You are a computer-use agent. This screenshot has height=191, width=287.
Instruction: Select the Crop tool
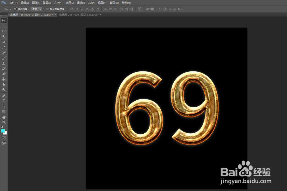click(x=4, y=42)
